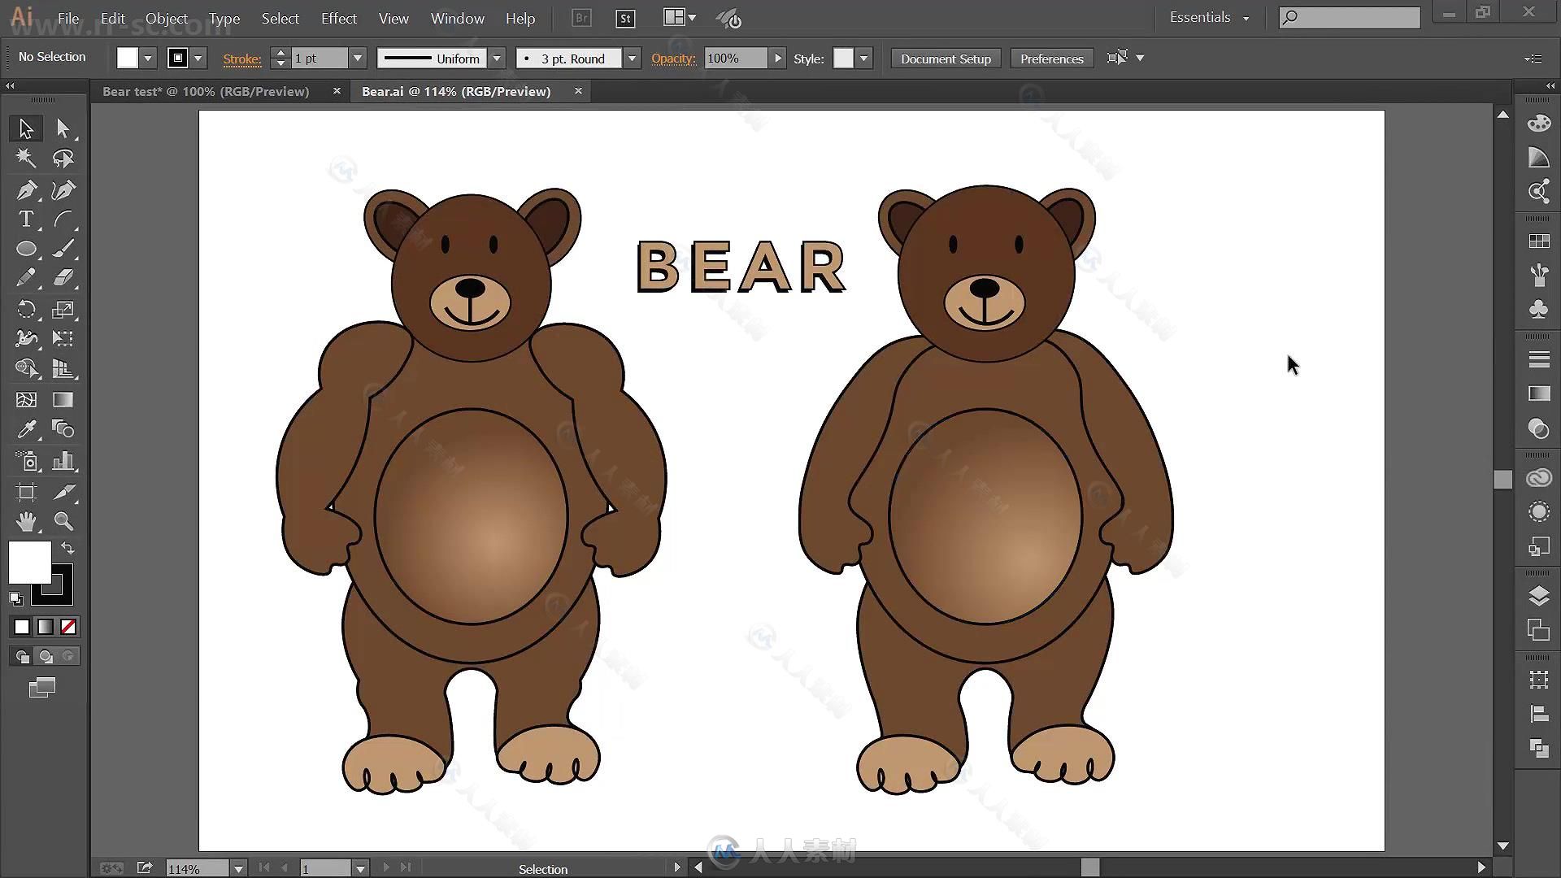This screenshot has width=1561, height=878.
Task: Select the Paintbrush tool
Action: [x=63, y=249]
